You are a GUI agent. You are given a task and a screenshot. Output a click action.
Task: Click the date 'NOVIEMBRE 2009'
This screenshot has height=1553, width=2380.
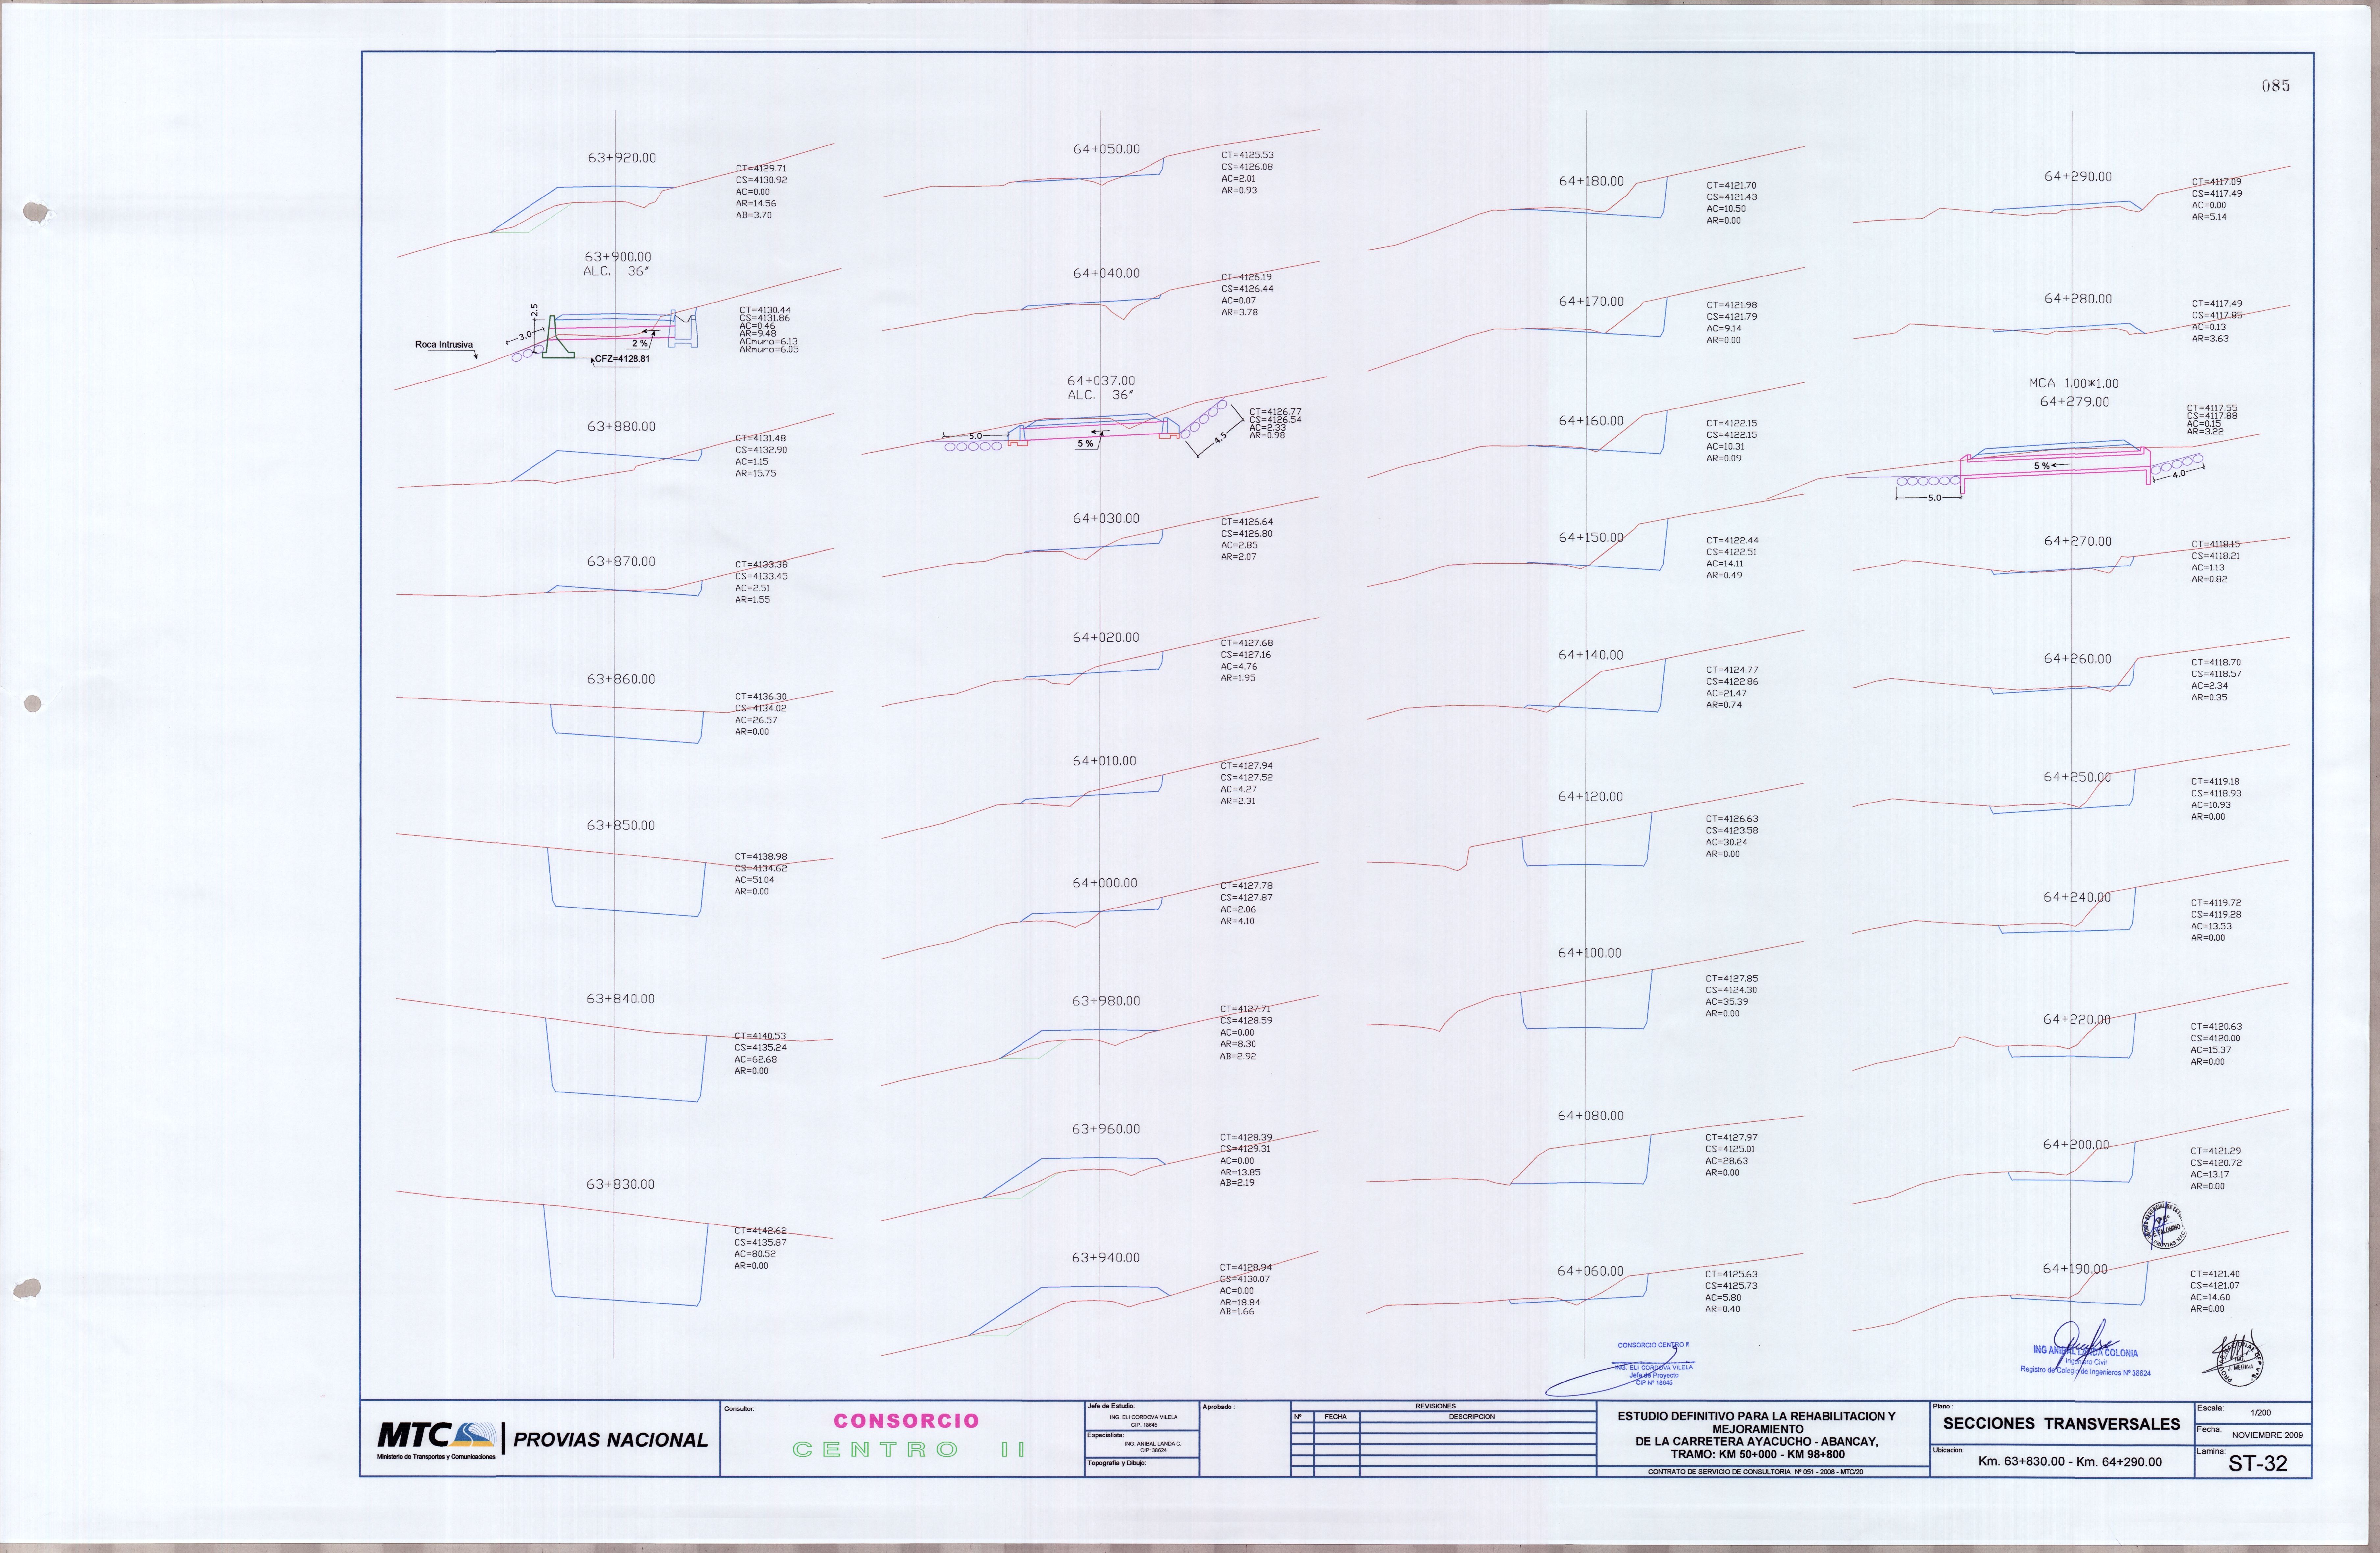point(2267,1435)
